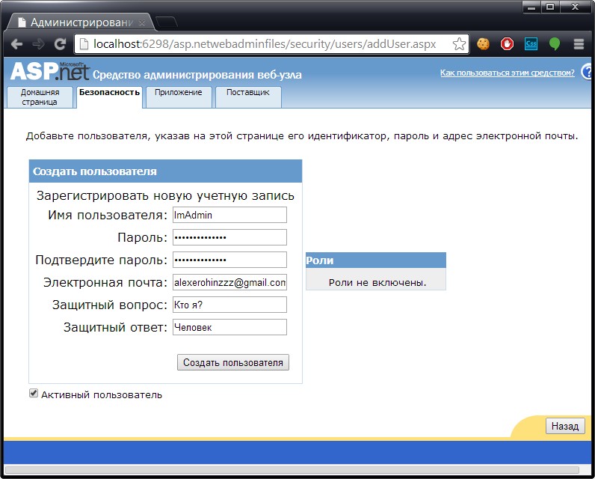
Task: Open the Приложение tab
Action: 179,97
